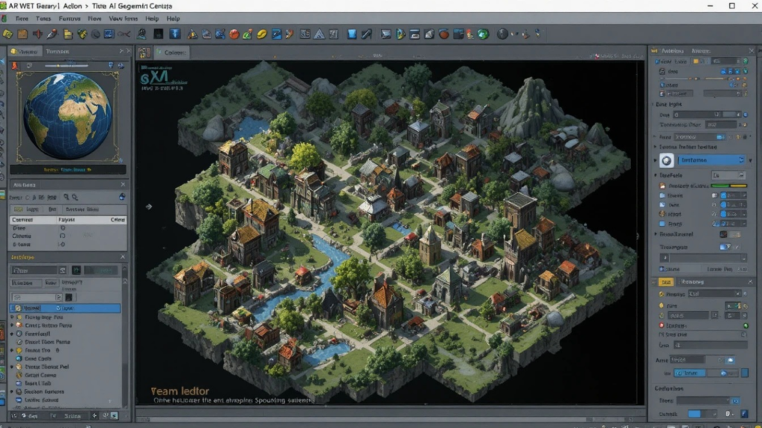The height and width of the screenshot is (428, 762).
Task: Click the blue-yellow play icon
Action: tap(400, 34)
